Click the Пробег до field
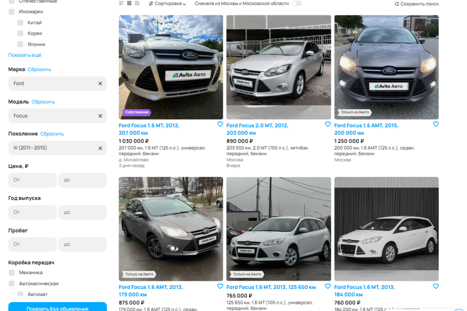The width and height of the screenshot is (467, 311). (x=83, y=245)
